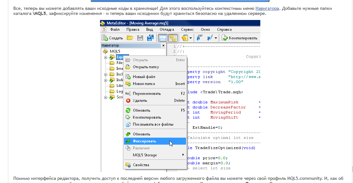Screen dimensions: 353x183
Task: Open the Файл menu
Action: (x=115, y=29)
